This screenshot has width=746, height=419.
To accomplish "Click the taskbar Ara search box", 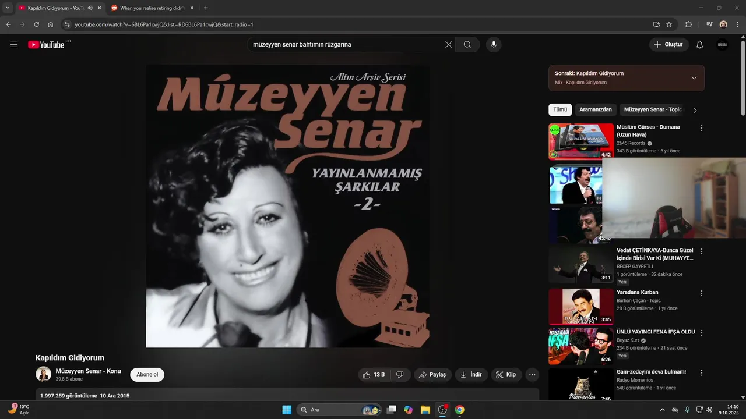I will pyautogui.click(x=340, y=410).
